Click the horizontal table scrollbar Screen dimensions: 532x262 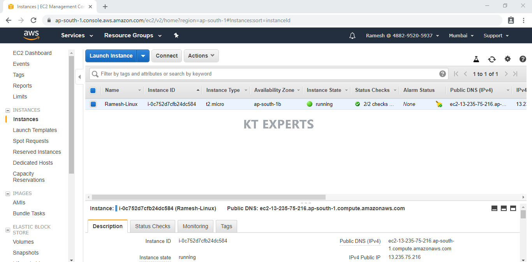click(208, 197)
